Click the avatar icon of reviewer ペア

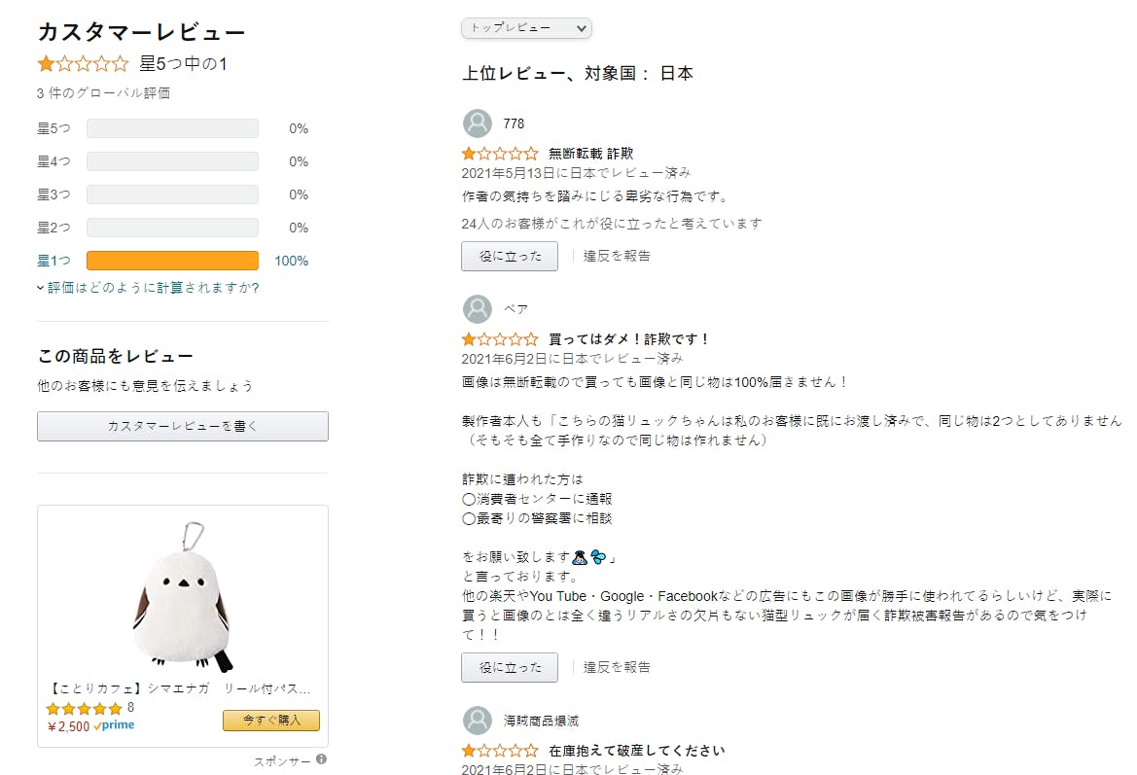pos(478,309)
